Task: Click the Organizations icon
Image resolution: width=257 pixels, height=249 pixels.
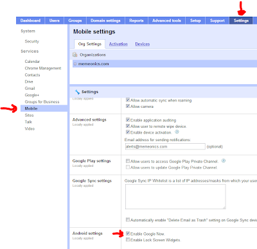Action: point(75,55)
